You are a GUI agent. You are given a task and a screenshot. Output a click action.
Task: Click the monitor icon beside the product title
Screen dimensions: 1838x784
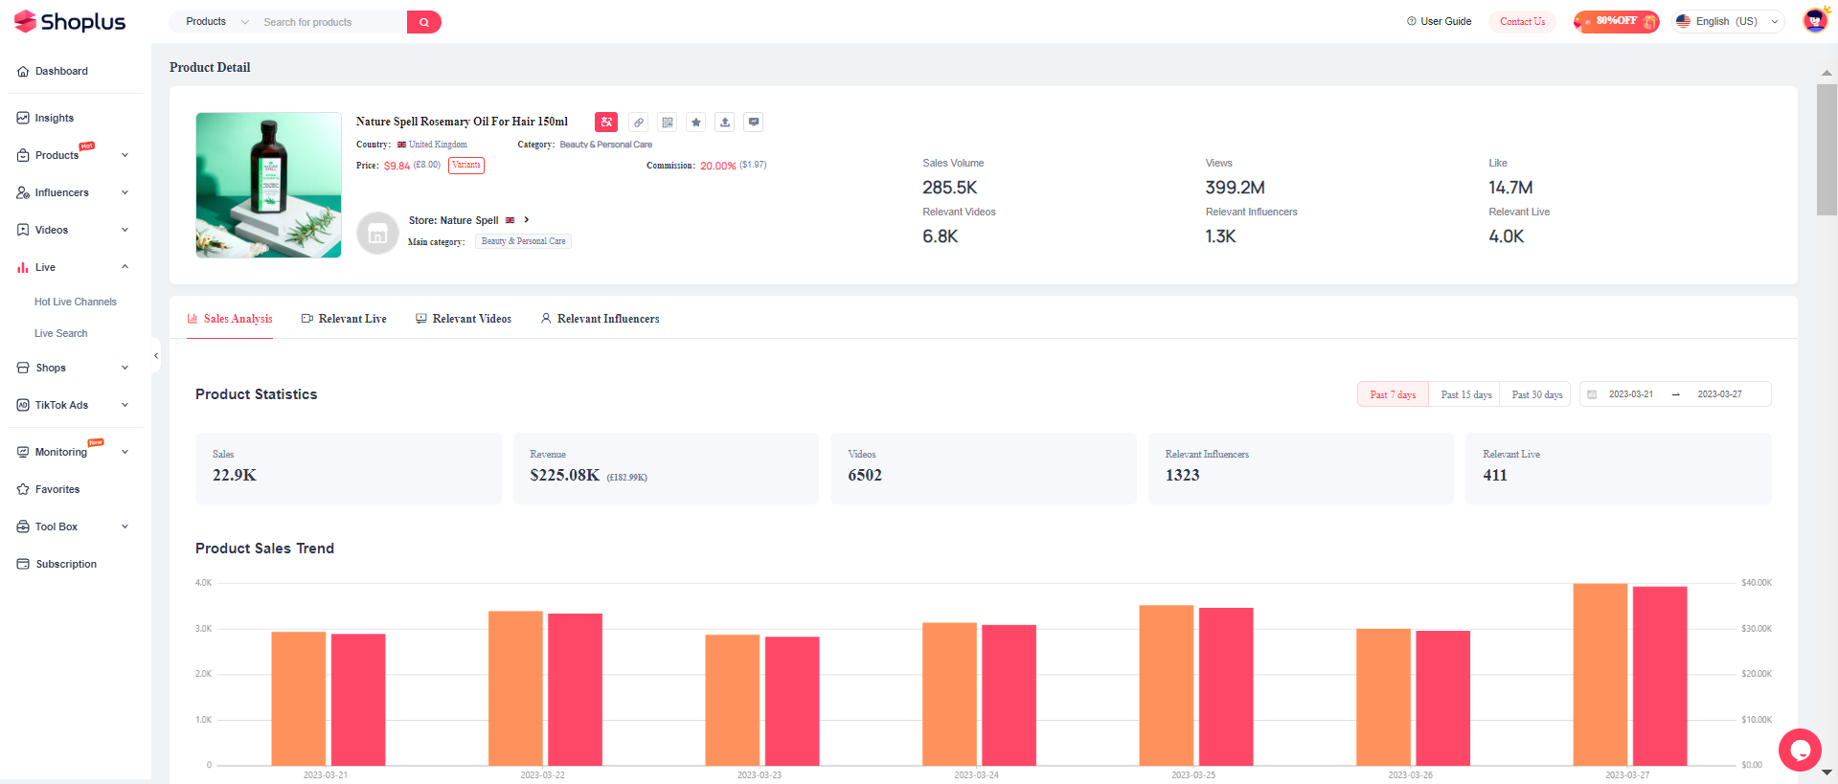point(754,122)
